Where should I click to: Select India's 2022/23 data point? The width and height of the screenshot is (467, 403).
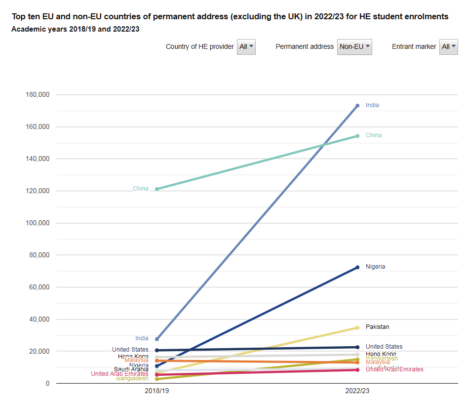357,106
